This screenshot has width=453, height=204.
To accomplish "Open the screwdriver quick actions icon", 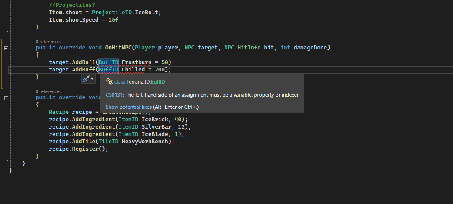I will [86, 79].
